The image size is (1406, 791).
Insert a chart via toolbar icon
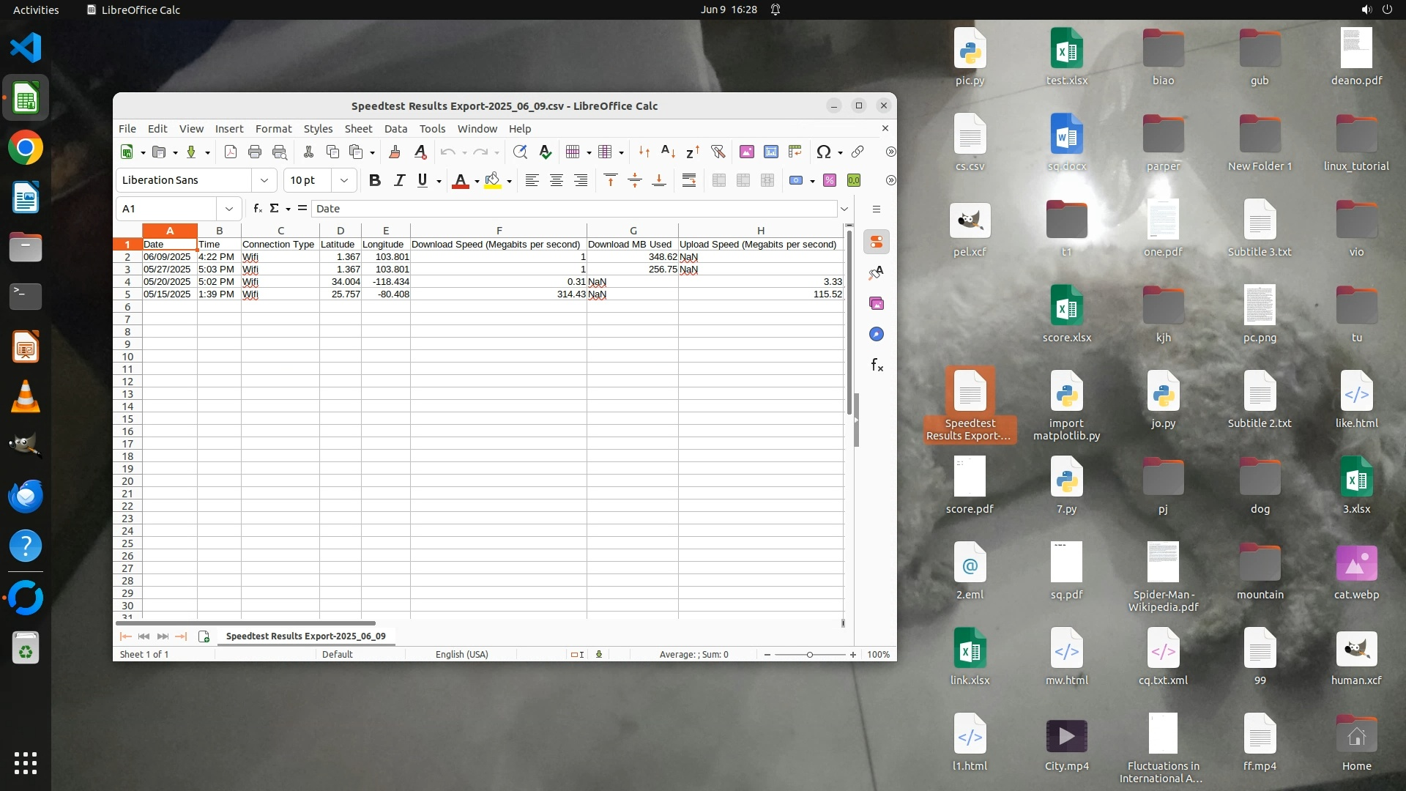(771, 152)
